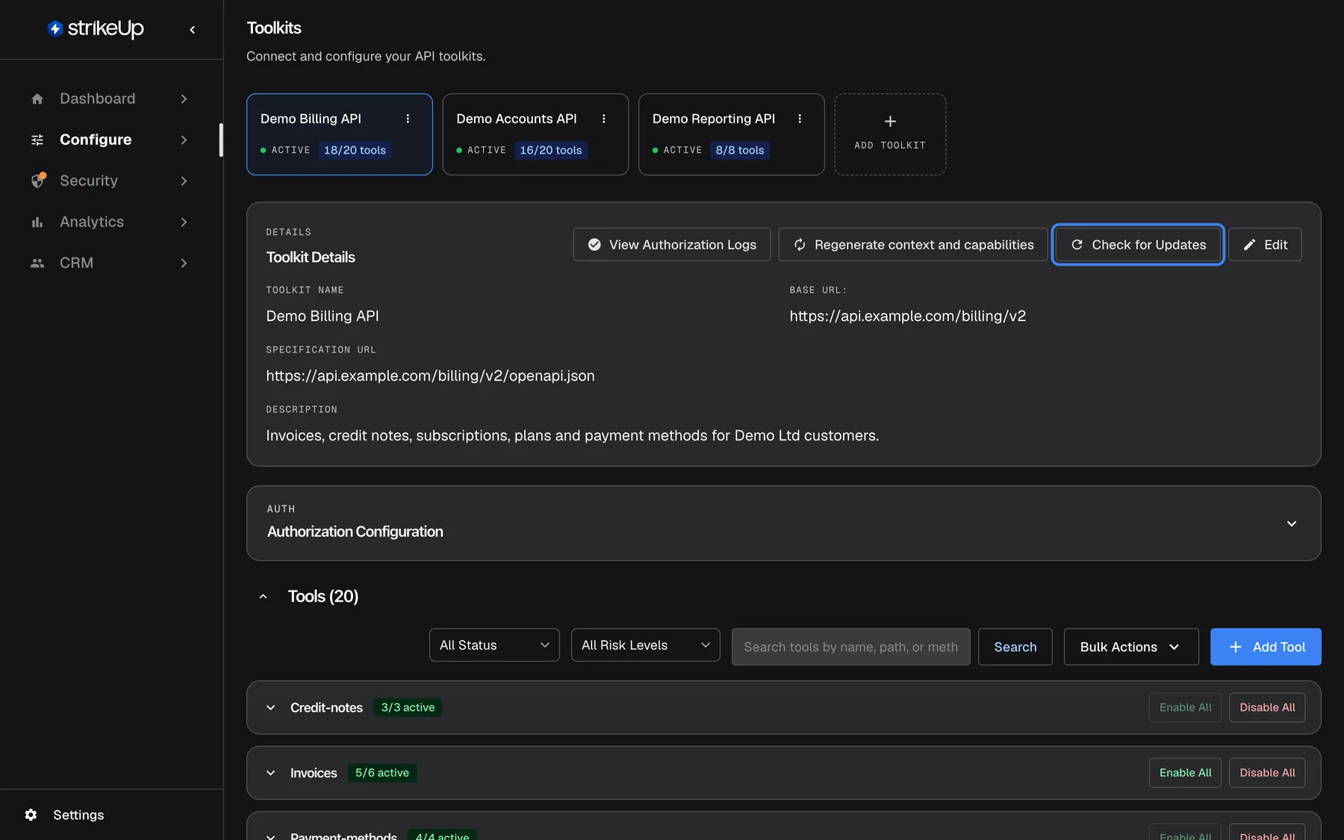Click Enable All for Invoices
The height and width of the screenshot is (840, 1344).
[1186, 773]
